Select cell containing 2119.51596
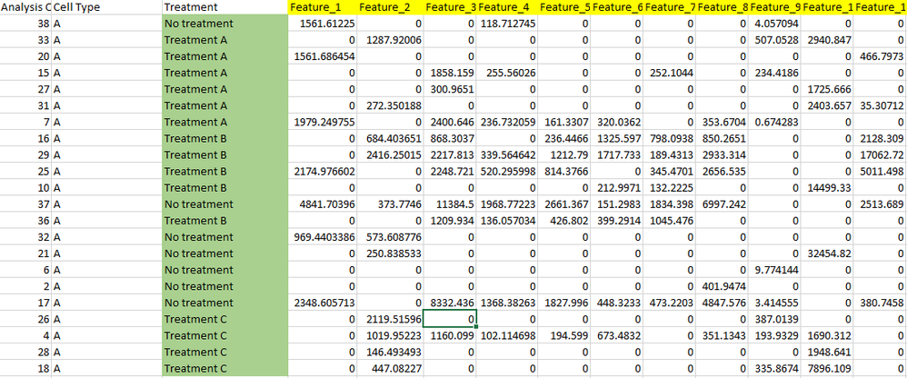Viewport: 907px width, 378px height. click(390, 319)
